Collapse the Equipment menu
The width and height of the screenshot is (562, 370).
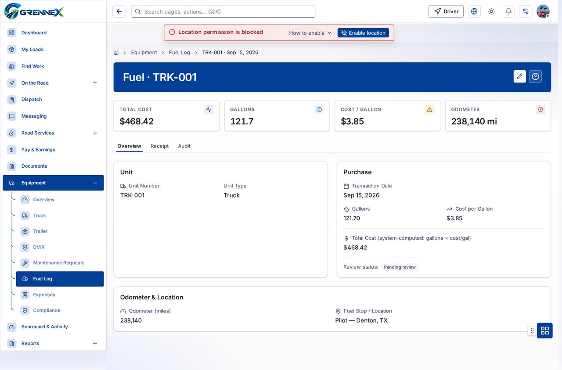coord(95,183)
